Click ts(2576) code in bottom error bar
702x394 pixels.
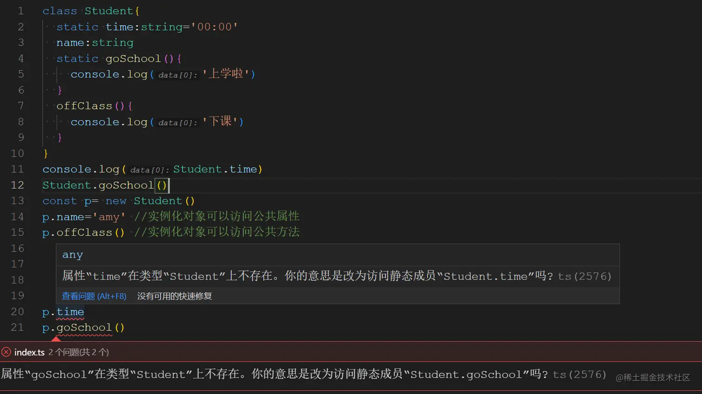coord(579,375)
